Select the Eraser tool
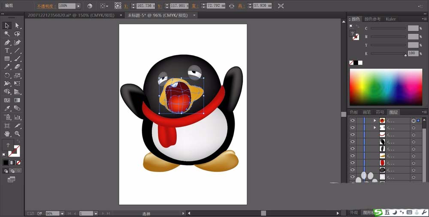429x217 pixels. 17,67
